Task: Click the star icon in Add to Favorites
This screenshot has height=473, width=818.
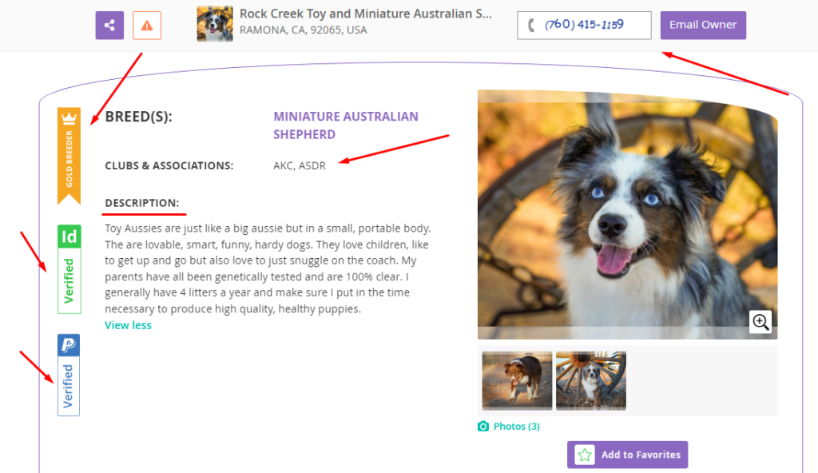Action: [x=586, y=455]
